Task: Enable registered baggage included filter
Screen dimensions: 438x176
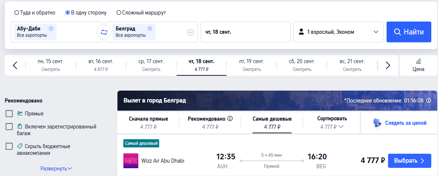Action: [x=9, y=127]
